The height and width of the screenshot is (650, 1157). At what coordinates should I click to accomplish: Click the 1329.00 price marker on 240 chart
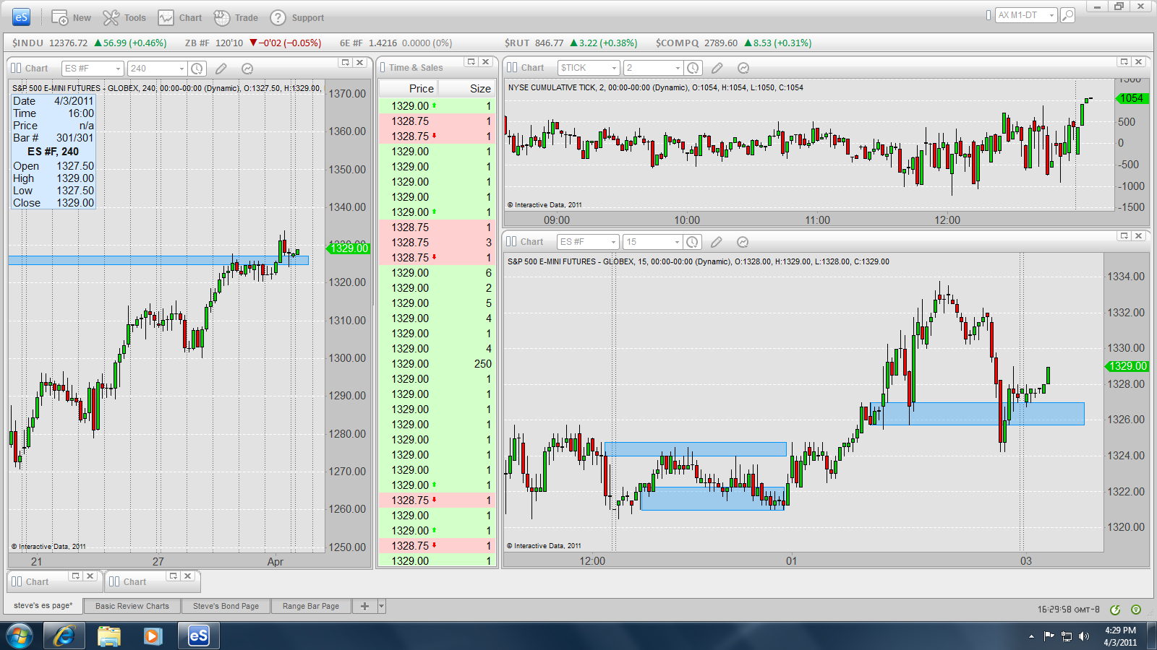tap(349, 248)
